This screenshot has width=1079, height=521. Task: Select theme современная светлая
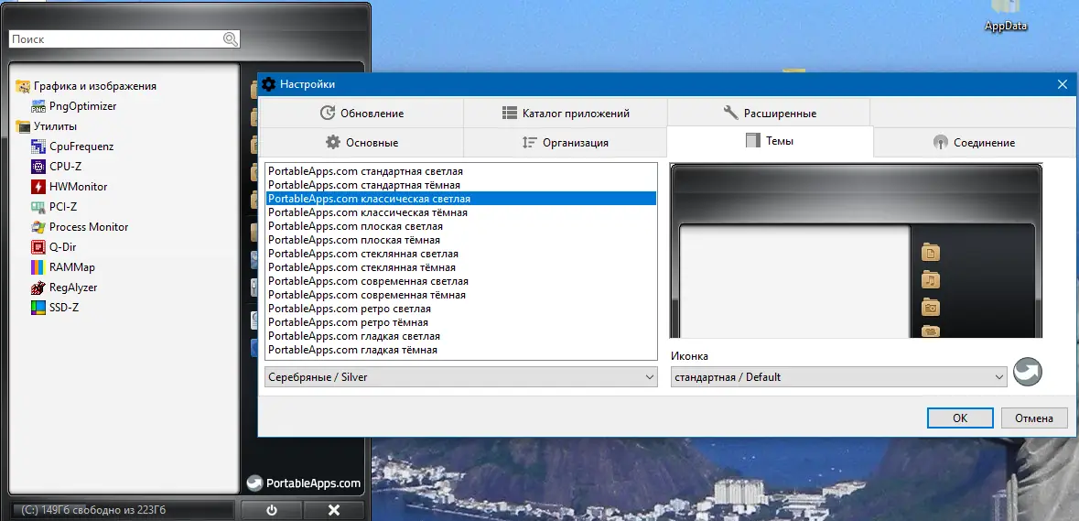point(461,281)
